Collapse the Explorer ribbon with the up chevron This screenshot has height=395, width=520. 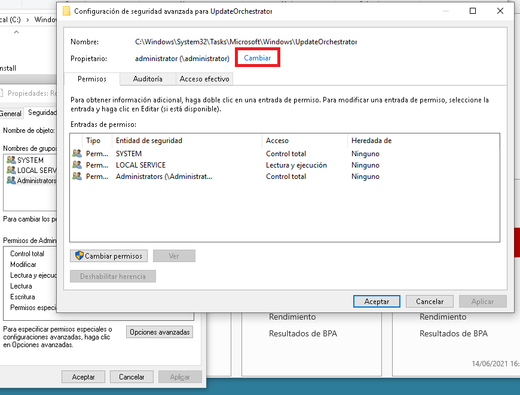point(16,32)
